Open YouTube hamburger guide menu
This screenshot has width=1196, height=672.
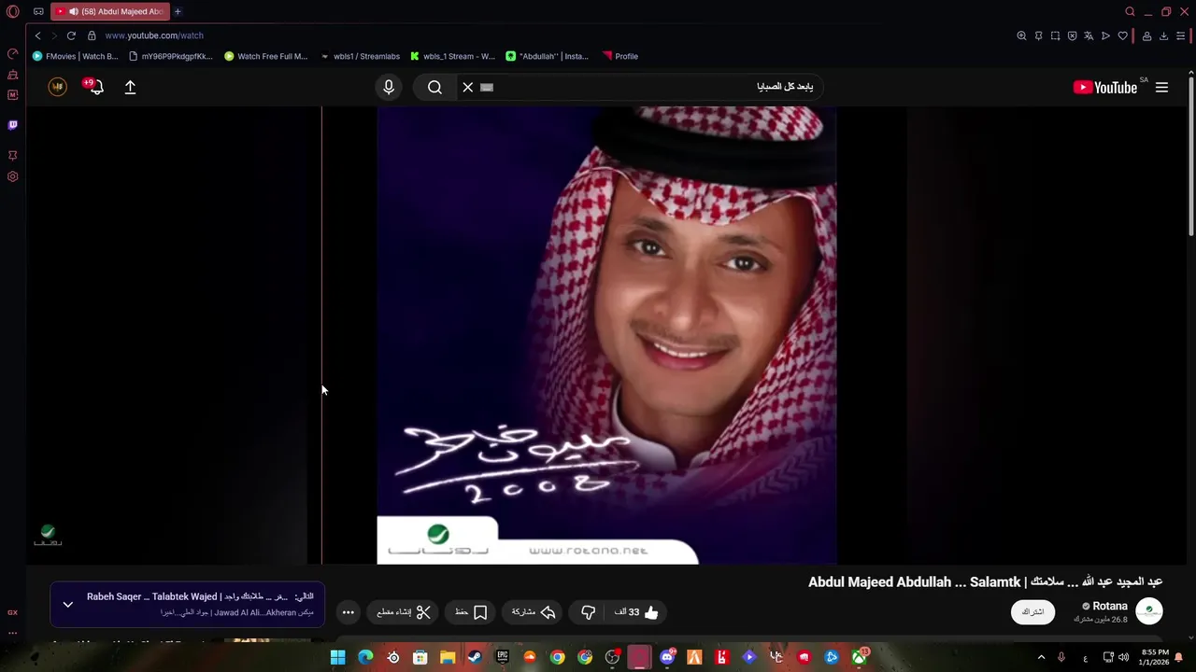1161,87
